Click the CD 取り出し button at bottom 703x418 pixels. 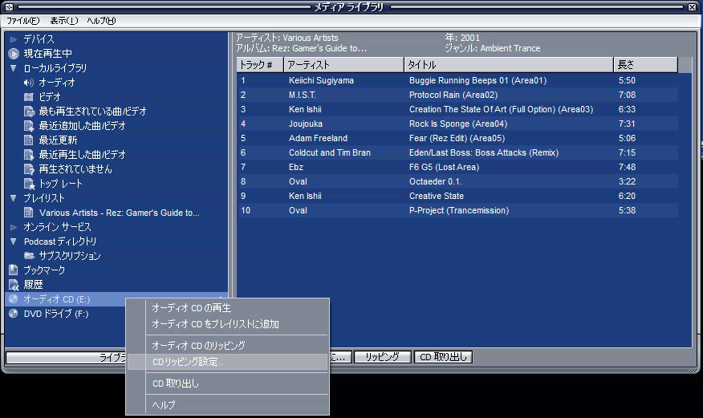(x=443, y=357)
